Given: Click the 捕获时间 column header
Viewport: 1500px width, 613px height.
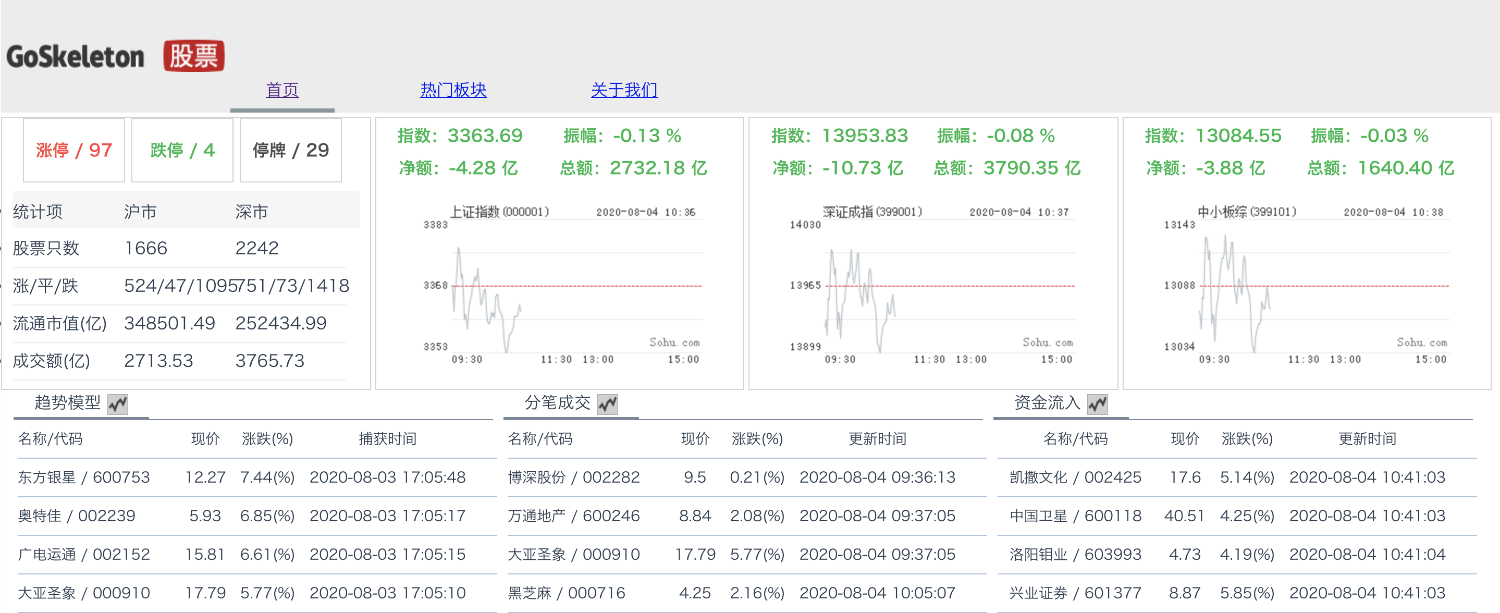Looking at the screenshot, I should coord(387,439).
